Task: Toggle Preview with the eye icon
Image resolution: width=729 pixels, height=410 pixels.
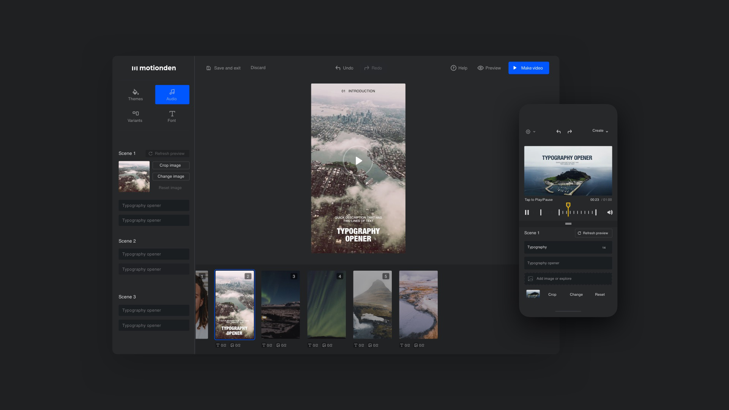Action: [480, 68]
